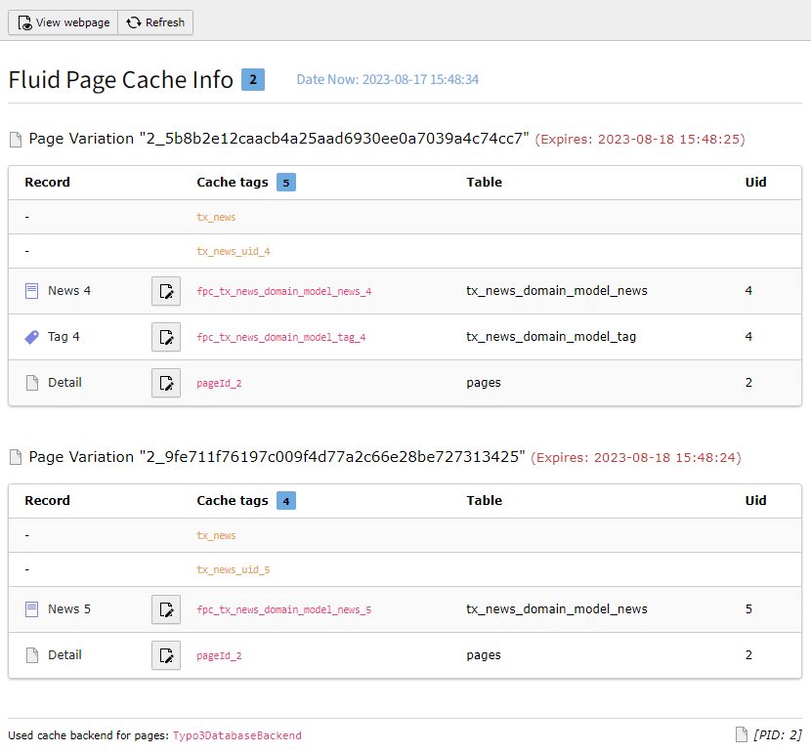Image resolution: width=811 pixels, height=752 pixels.
Task: Click the Fluid Page Cache Info heading
Action: tap(121, 80)
